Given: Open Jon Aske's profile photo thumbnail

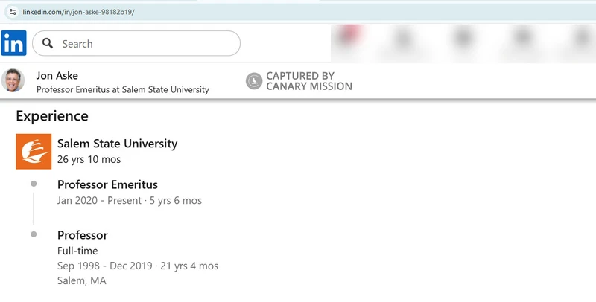Looking at the screenshot, I should tap(13, 81).
